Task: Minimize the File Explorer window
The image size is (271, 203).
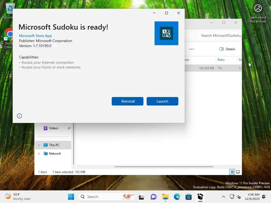Action: (x=211, y=22)
